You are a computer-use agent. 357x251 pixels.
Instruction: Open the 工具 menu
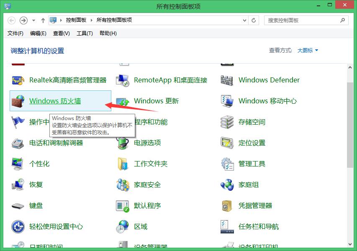(85, 33)
